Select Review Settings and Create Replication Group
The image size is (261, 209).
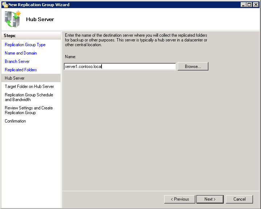(x=29, y=110)
